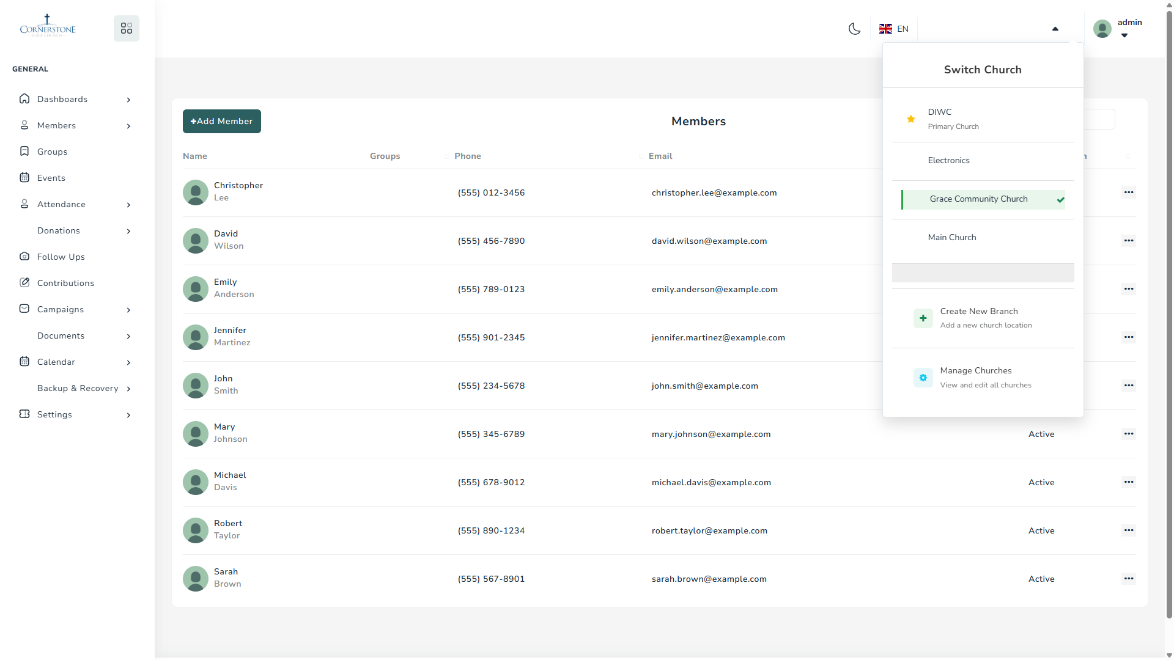
Task: Expand the Dashboards menu chevron
Action: click(128, 100)
